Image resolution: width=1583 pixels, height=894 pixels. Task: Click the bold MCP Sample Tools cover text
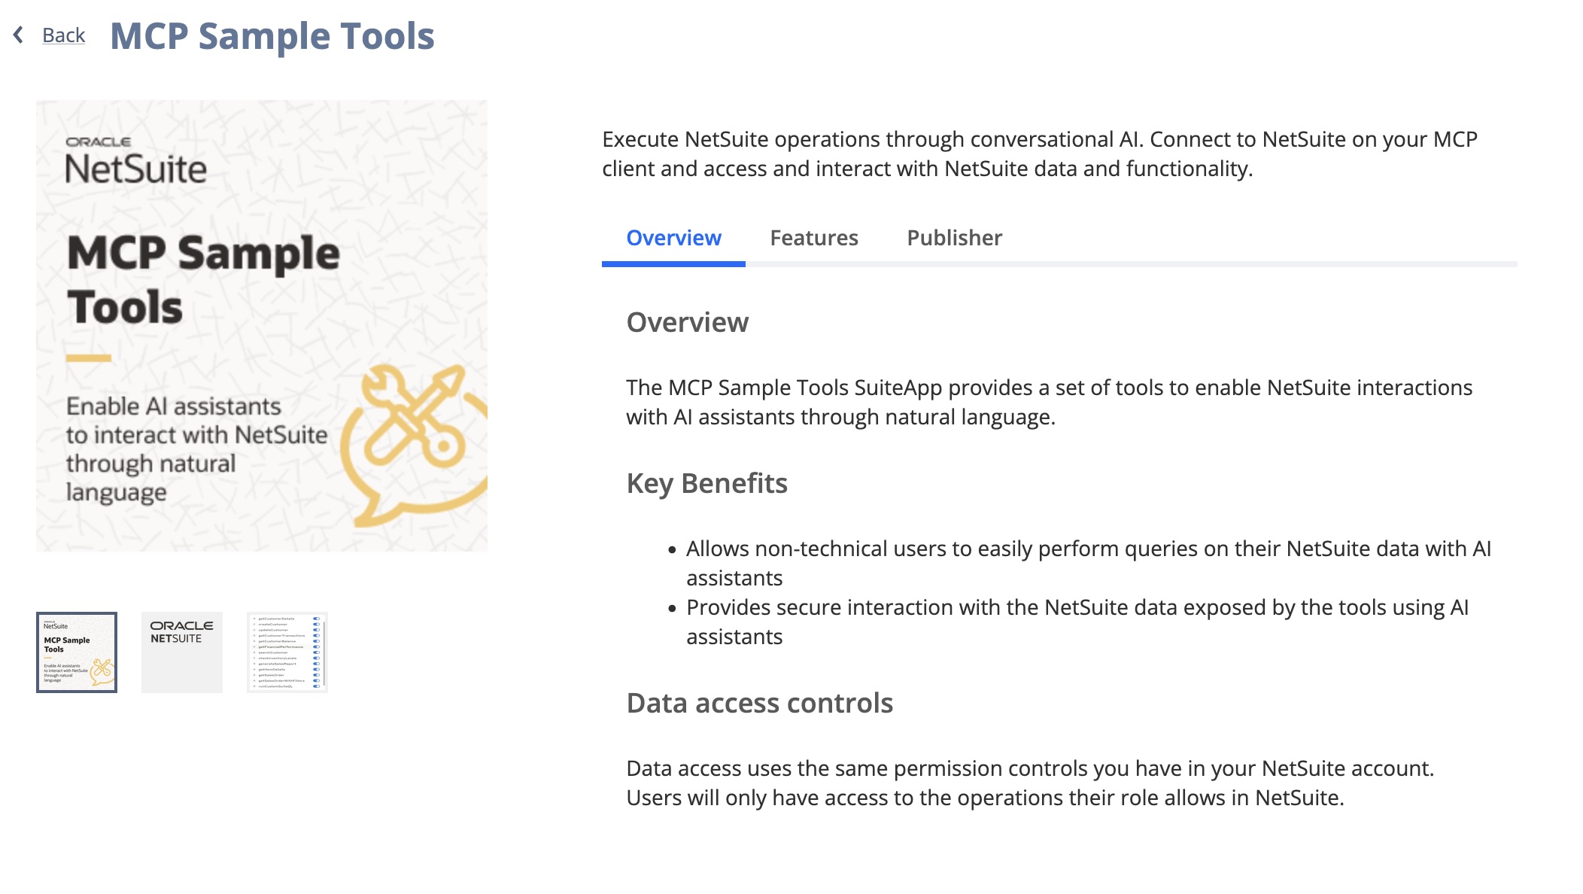point(203,279)
